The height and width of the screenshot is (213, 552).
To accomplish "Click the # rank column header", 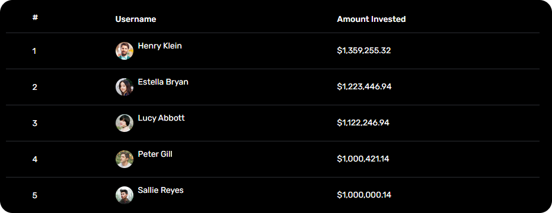I will 35,17.
